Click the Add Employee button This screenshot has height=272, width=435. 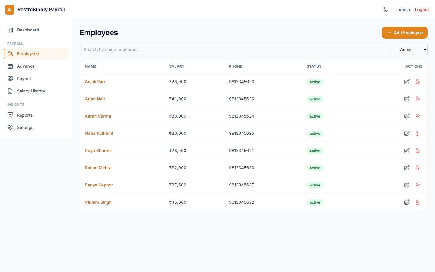point(404,33)
